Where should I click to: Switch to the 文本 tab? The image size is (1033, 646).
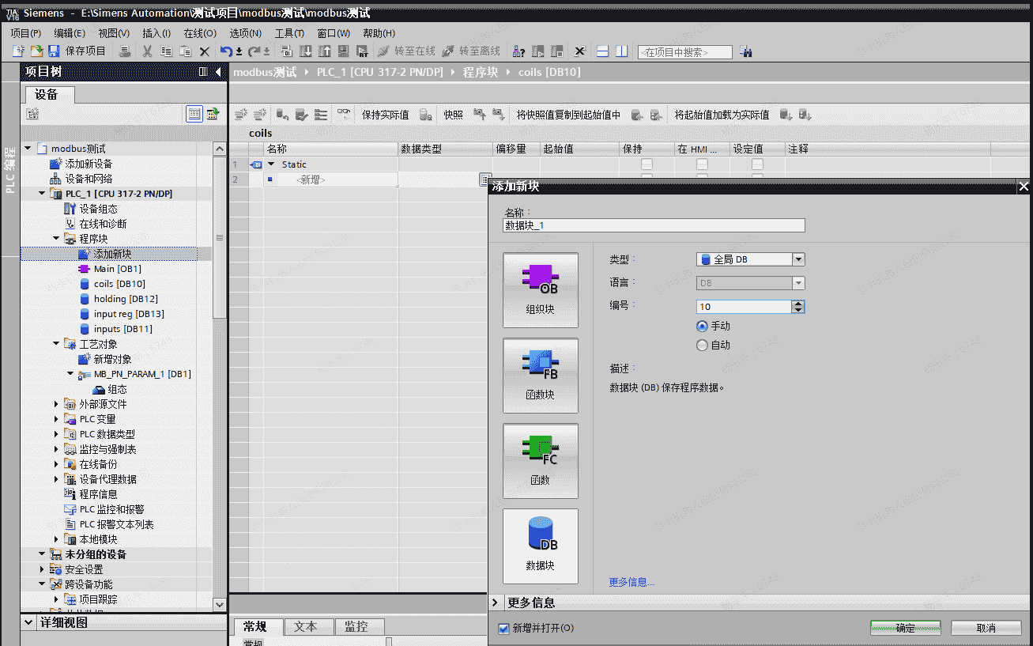305,626
